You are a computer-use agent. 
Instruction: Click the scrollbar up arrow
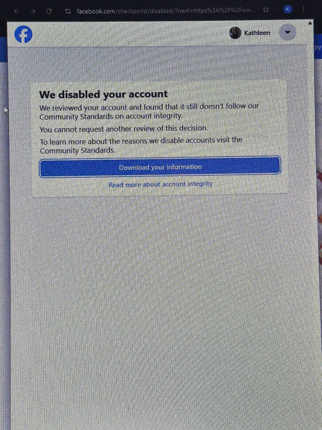[x=310, y=23]
